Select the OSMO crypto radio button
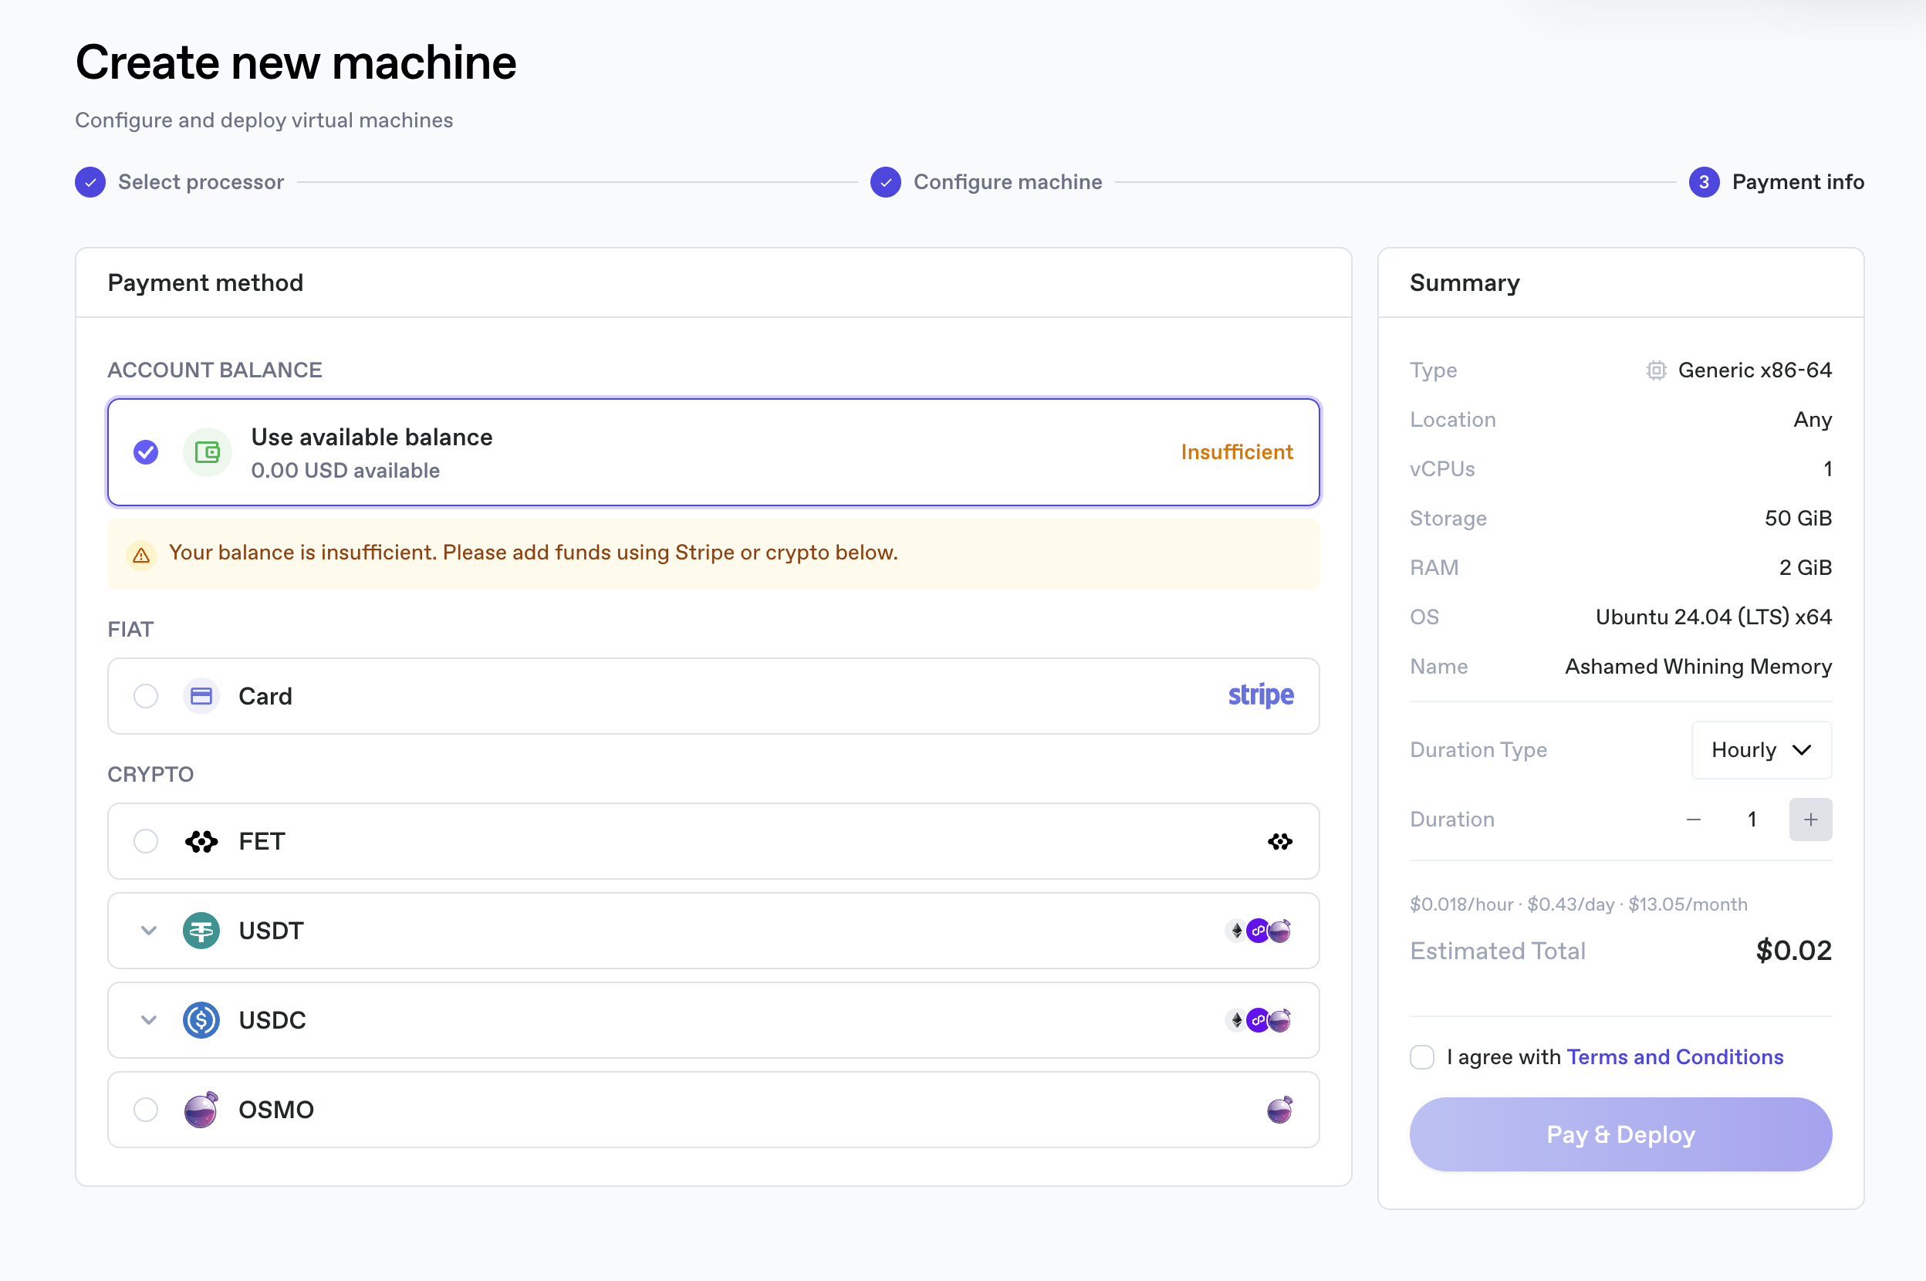Screen dimensions: 1926x1281 point(146,1110)
